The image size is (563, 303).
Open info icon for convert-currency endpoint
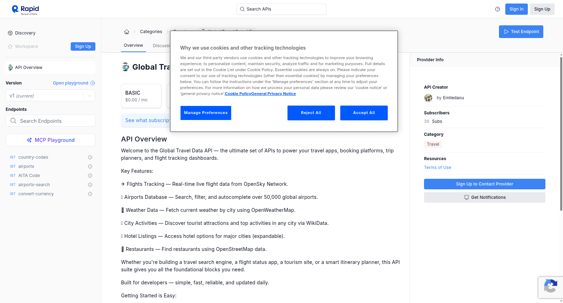click(90, 194)
